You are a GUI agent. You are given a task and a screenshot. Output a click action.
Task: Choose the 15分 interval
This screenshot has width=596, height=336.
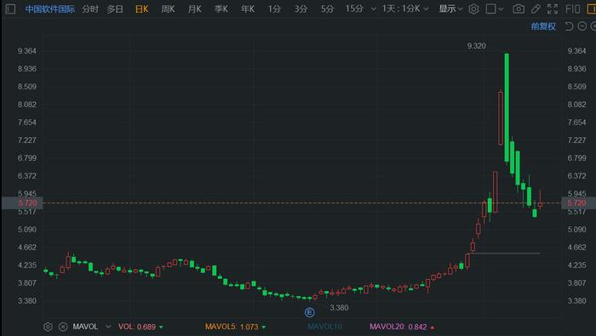(x=354, y=9)
